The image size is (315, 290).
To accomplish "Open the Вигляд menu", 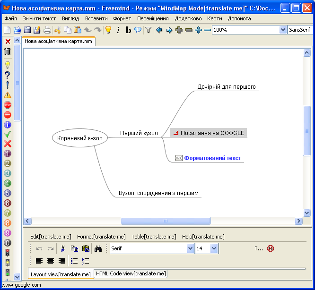I will [x=70, y=18].
